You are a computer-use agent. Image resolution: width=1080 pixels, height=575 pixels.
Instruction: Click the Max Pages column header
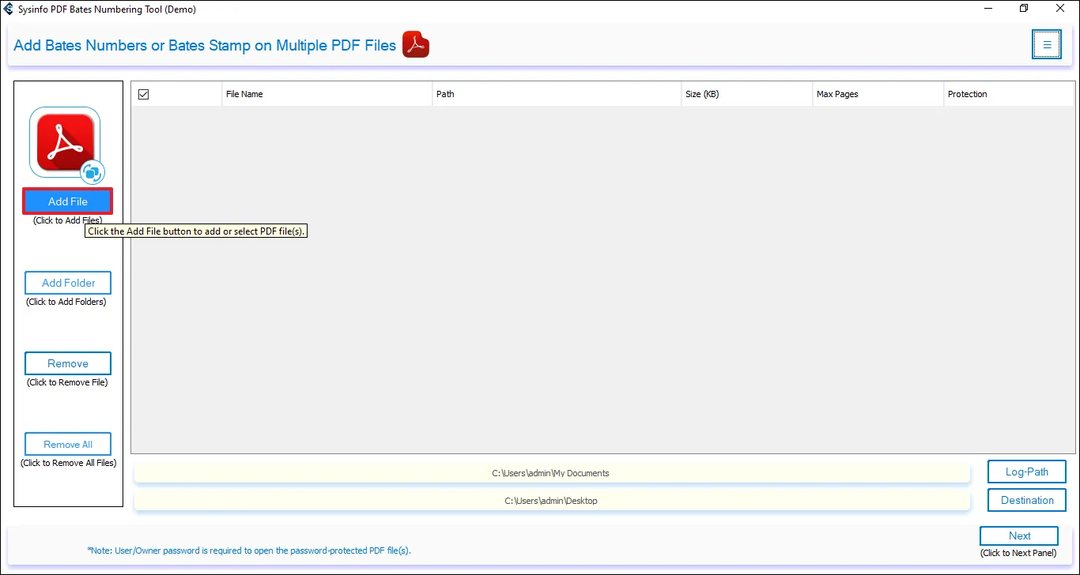click(878, 94)
